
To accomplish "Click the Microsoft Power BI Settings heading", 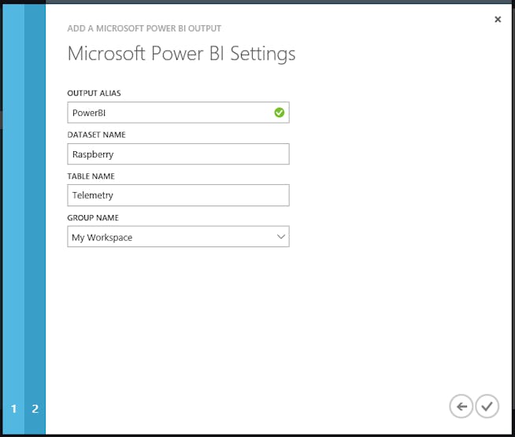I will tap(181, 54).
